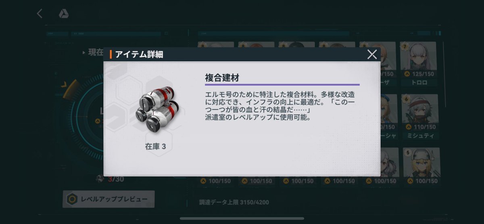Tap the orange badge beside トロロ's 125/150
This screenshot has width=484, height=224.
pyautogui.click(x=407, y=74)
